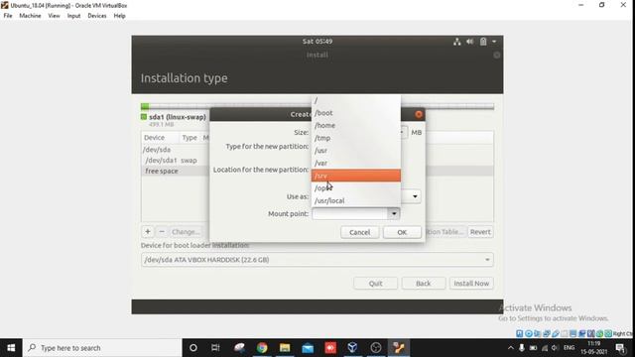The width and height of the screenshot is (635, 357).
Task: Click the virtualization V indicator in the VirtualBox status bar
Action: (591, 334)
